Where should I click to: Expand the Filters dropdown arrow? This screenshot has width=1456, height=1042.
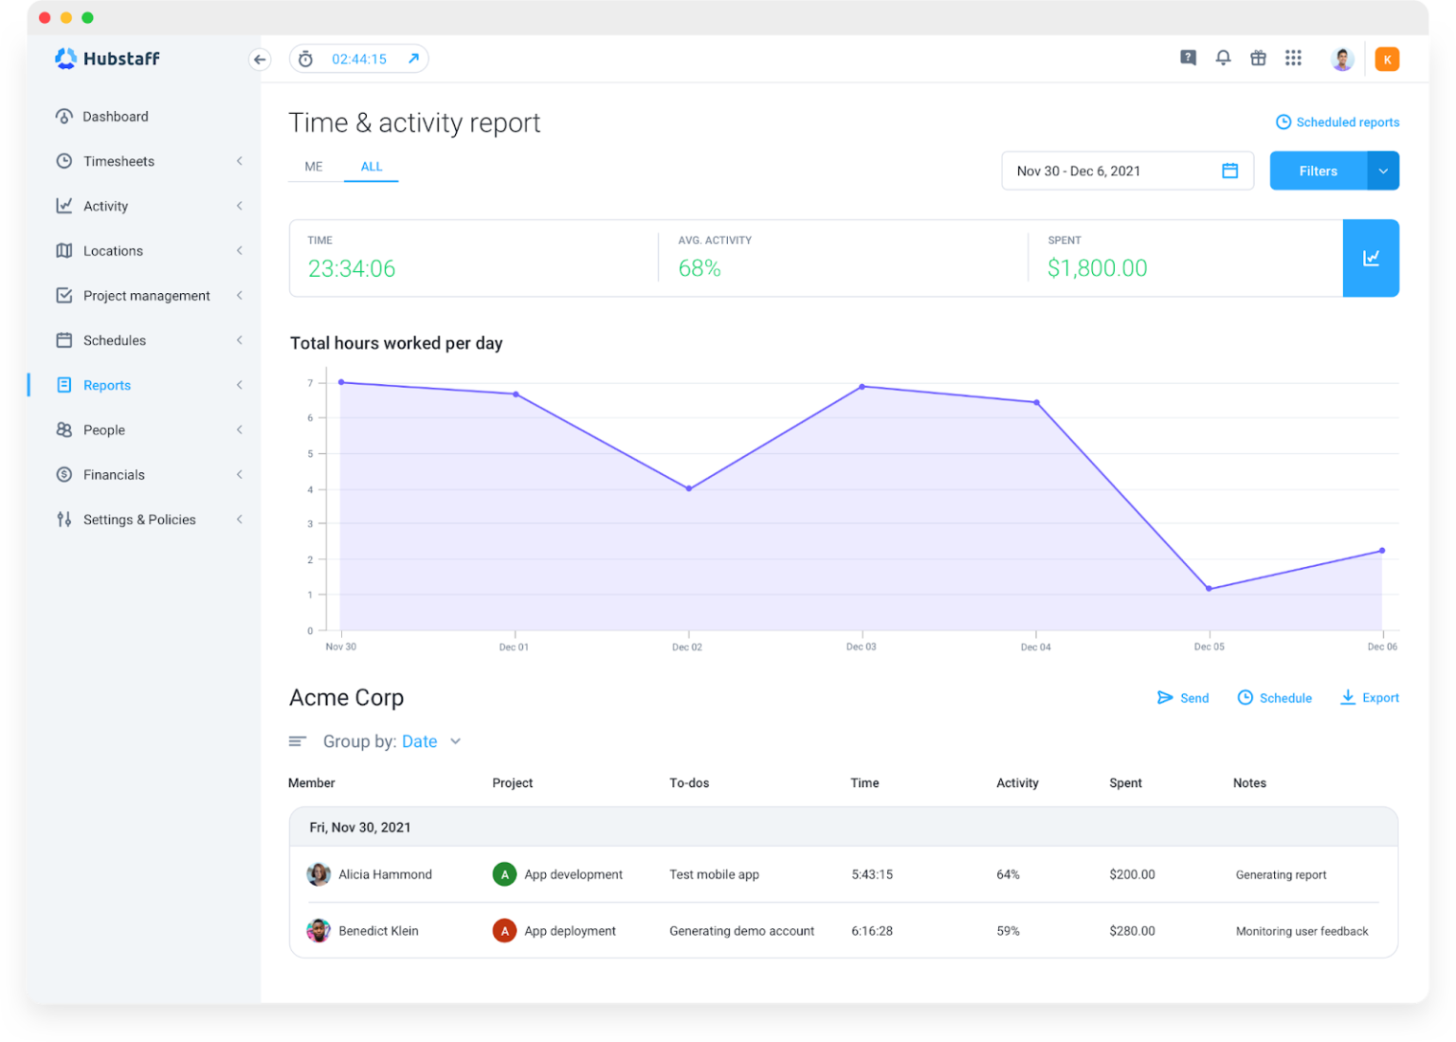tap(1383, 171)
